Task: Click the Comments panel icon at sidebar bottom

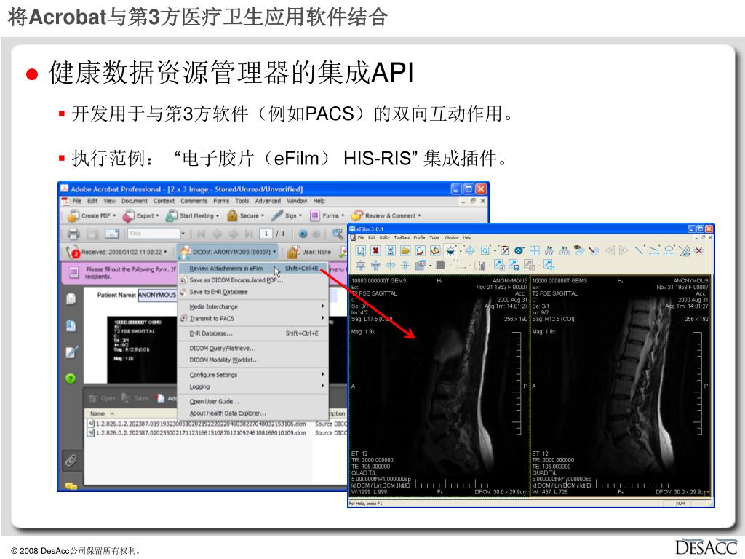Action: (71, 485)
